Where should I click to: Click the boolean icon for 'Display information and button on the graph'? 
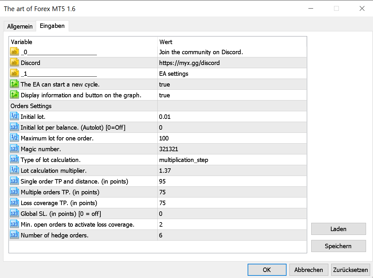(x=15, y=95)
